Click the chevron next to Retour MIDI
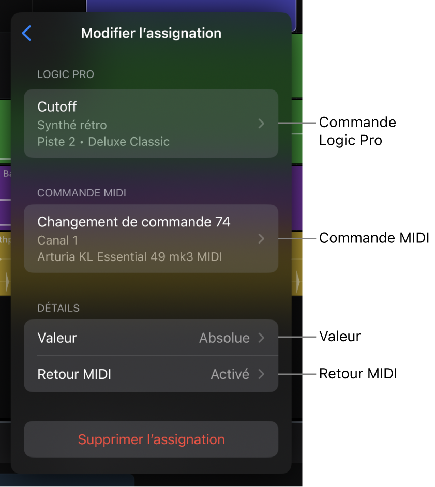 (x=261, y=374)
